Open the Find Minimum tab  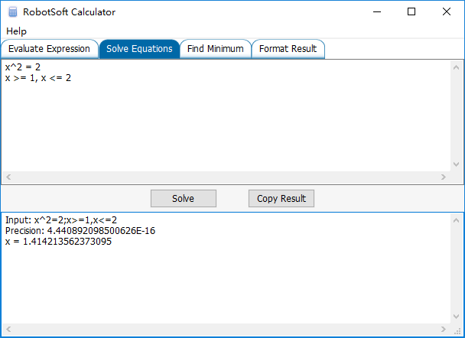pyautogui.click(x=216, y=49)
